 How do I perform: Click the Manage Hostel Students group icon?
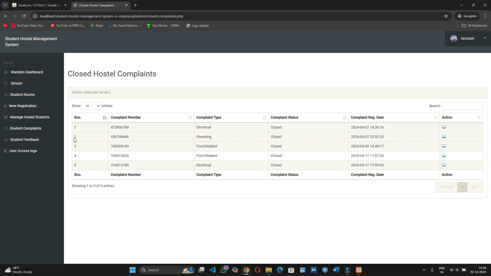(6, 117)
